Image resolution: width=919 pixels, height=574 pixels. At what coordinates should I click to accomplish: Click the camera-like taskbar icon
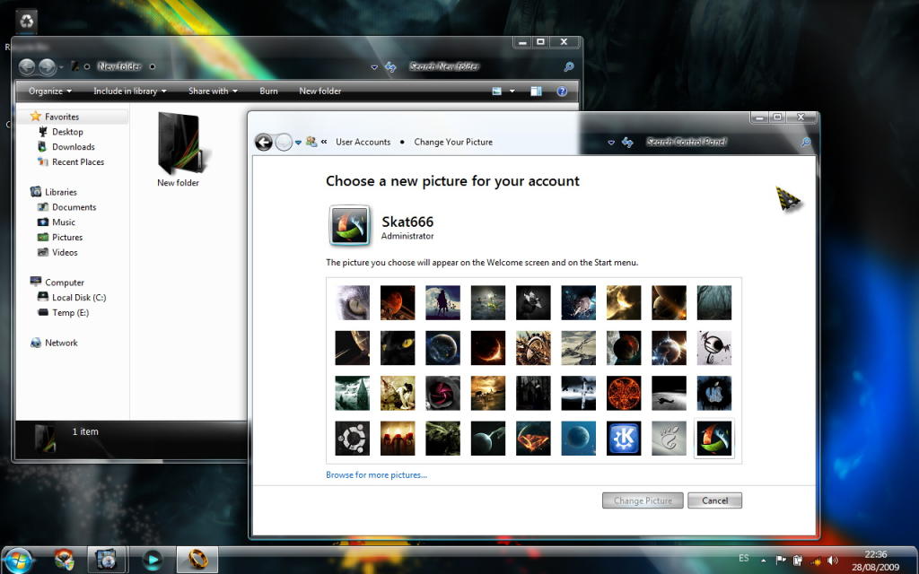pos(106,560)
